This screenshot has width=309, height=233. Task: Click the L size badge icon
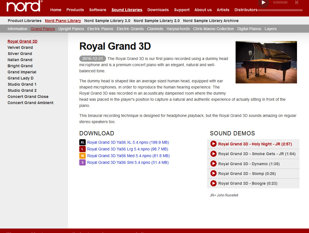coord(82,149)
